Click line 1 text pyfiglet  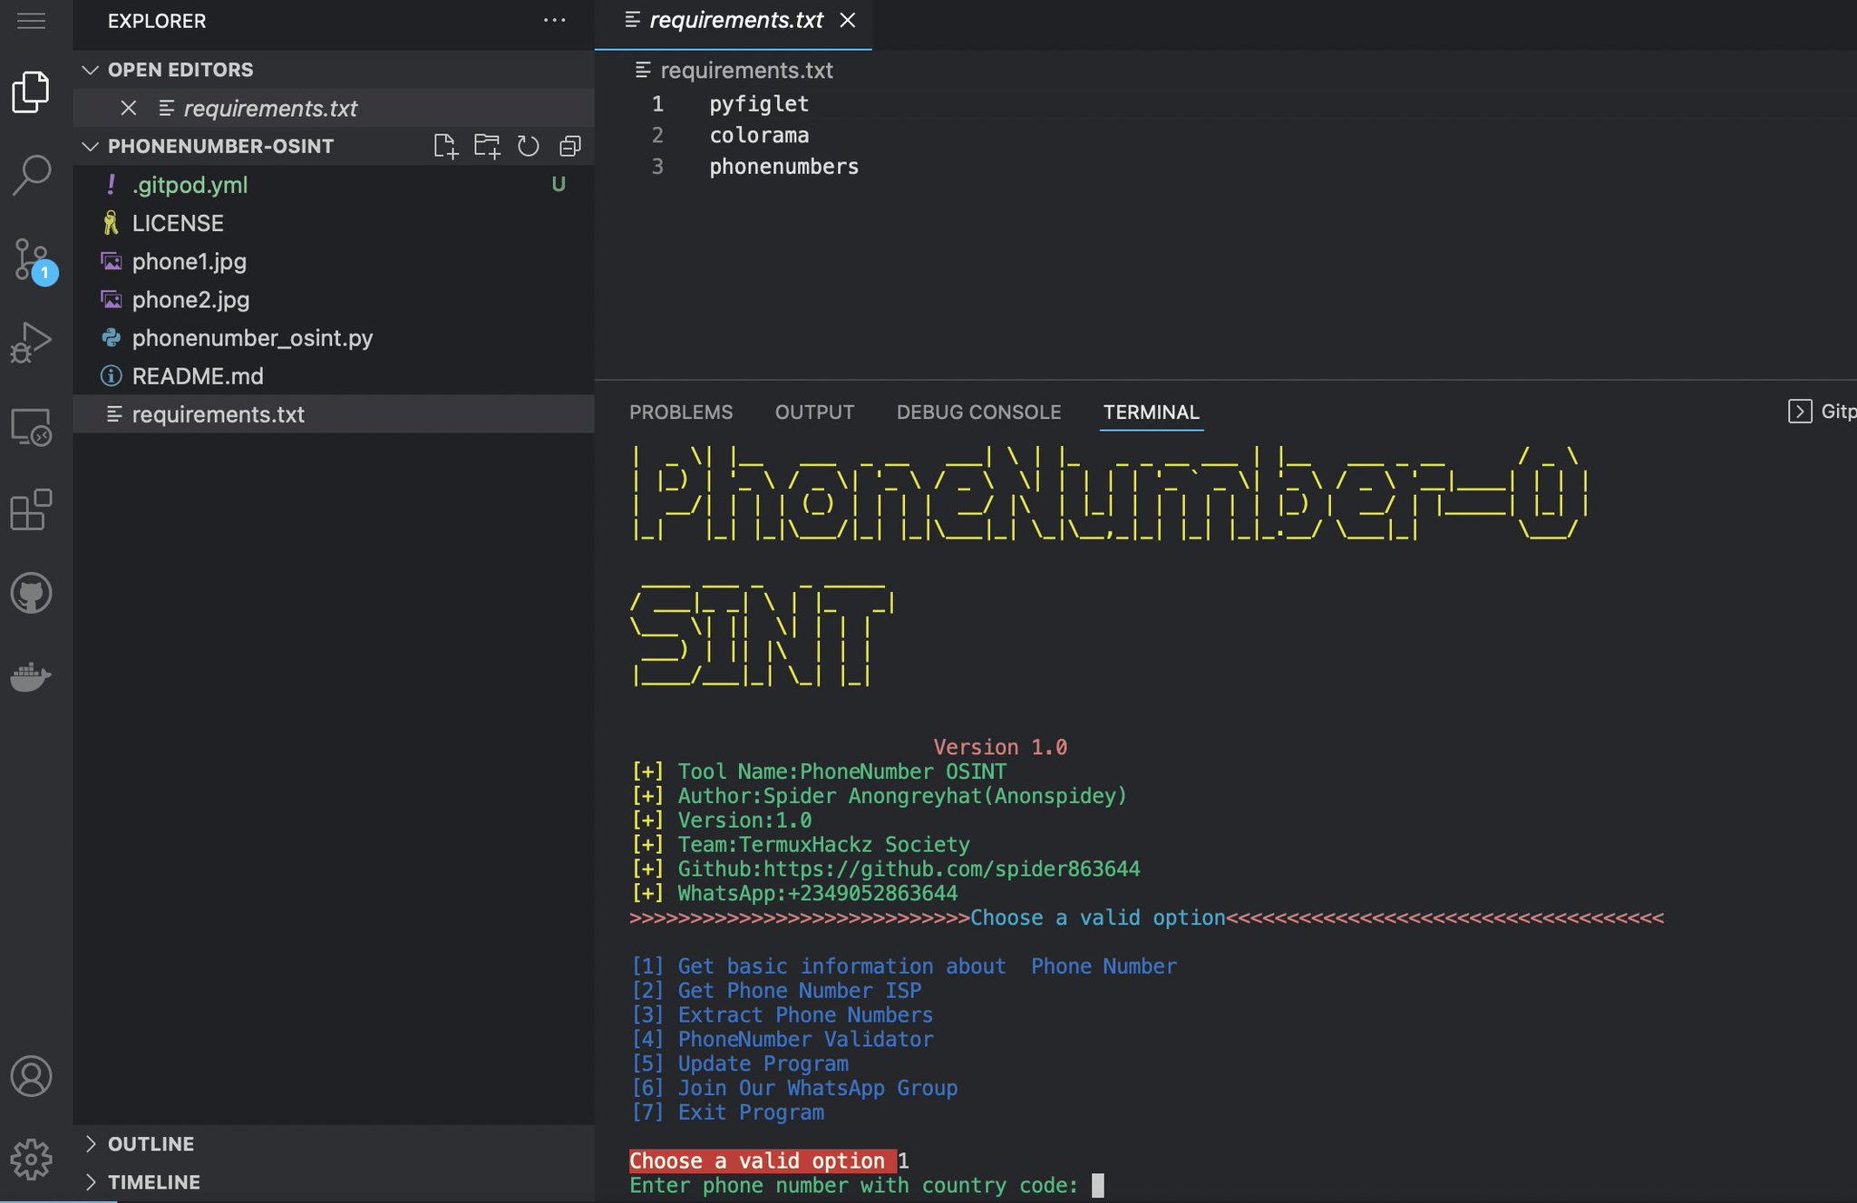pyautogui.click(x=759, y=104)
